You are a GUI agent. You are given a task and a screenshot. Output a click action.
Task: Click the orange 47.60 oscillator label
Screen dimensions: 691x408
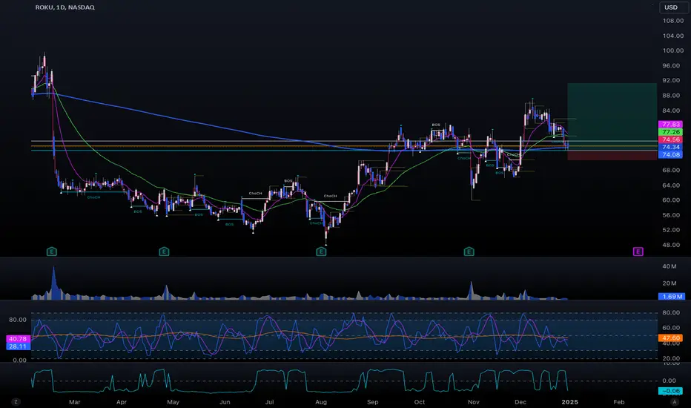point(670,338)
